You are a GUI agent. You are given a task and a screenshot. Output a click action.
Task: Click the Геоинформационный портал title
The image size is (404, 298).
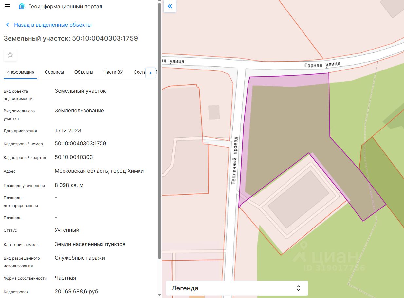(65, 7)
